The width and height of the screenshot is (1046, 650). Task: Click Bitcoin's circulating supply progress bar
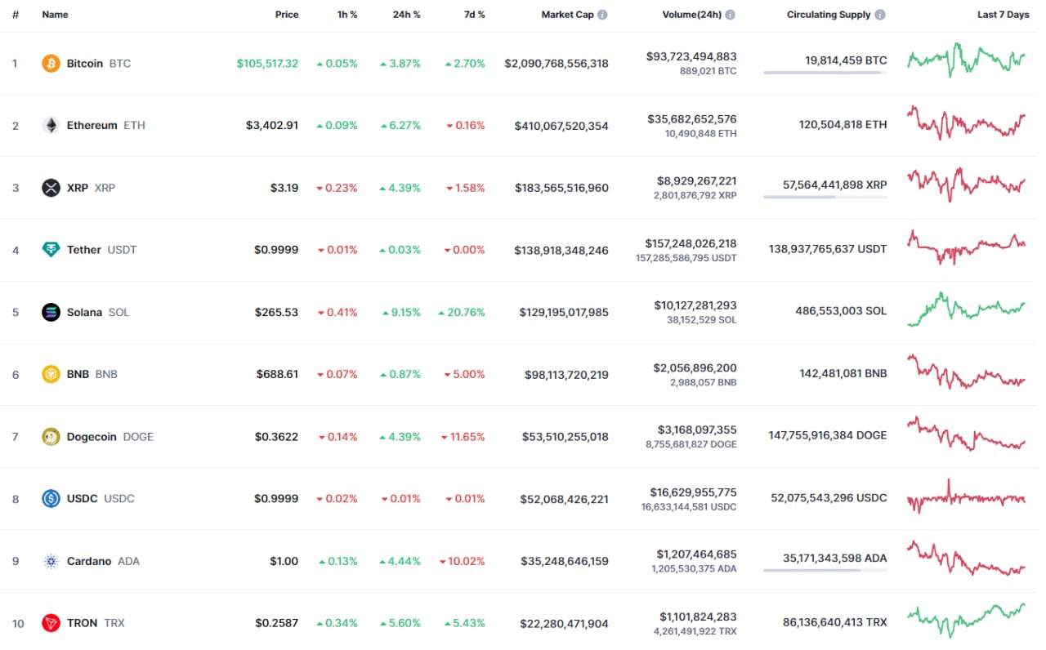click(x=825, y=73)
